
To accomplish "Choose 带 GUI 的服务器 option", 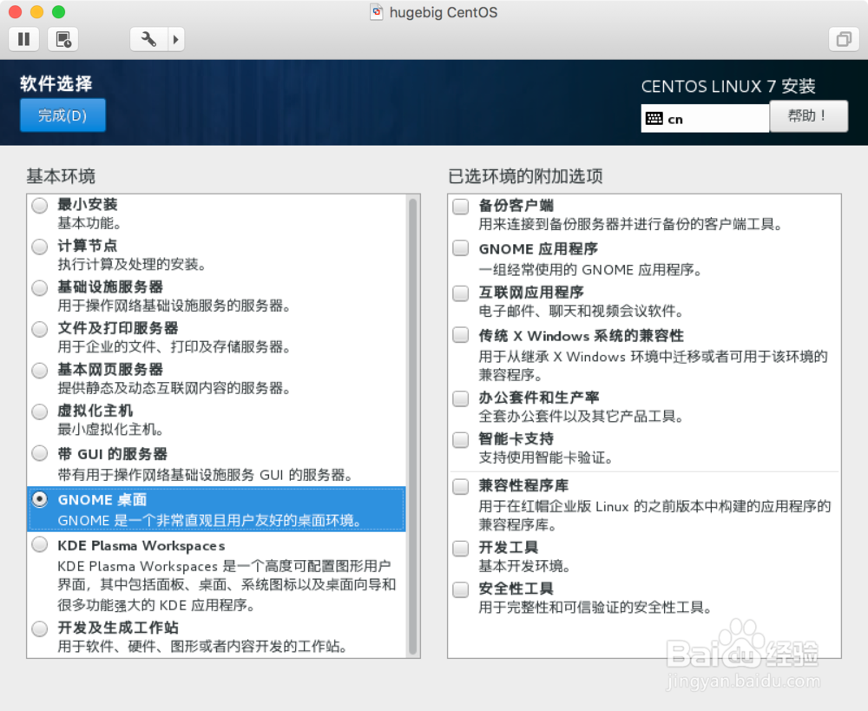I will coord(40,453).
